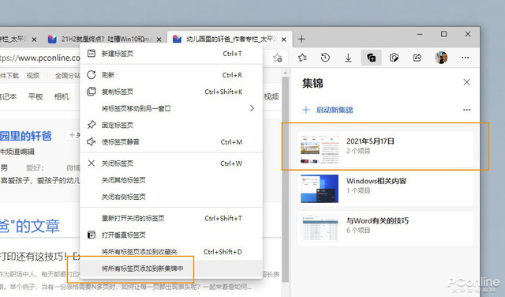This screenshot has width=505, height=297.
Task: Expand 将标签页移动到另一窗口 submenu arrow
Action: coord(252,108)
